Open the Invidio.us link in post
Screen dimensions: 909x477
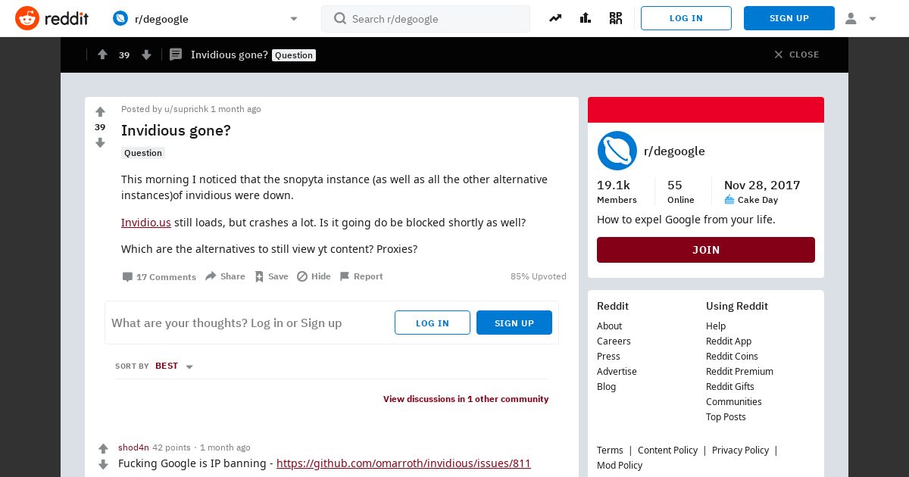click(x=146, y=223)
